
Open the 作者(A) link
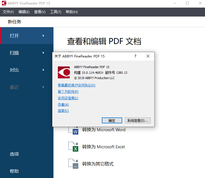click(x=63, y=105)
